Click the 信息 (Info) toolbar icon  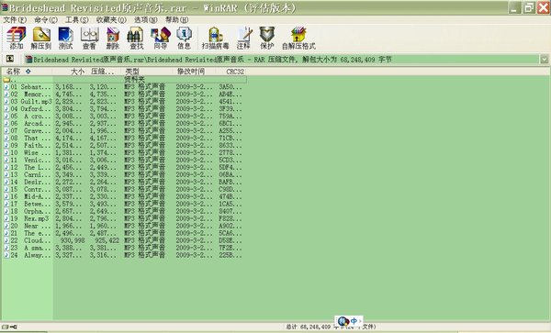pos(184,38)
